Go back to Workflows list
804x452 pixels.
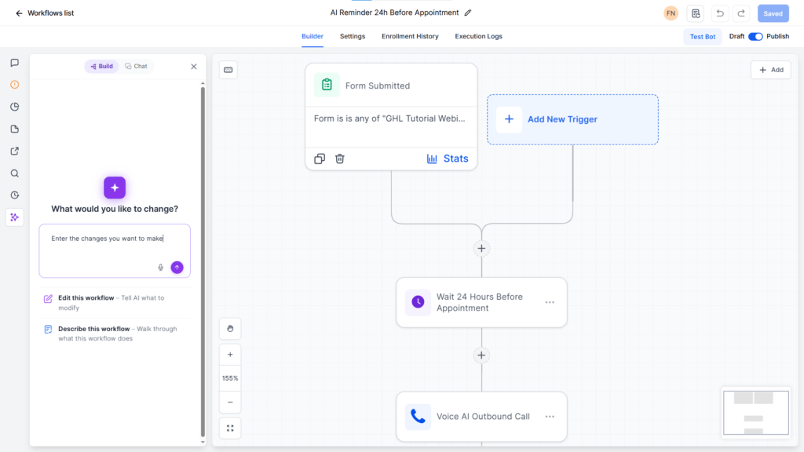[x=45, y=13]
